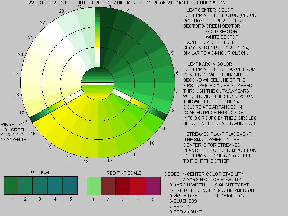Pick the blue scale swatch labeled 5
This screenshot has width=288, height=216.
tap(70, 185)
